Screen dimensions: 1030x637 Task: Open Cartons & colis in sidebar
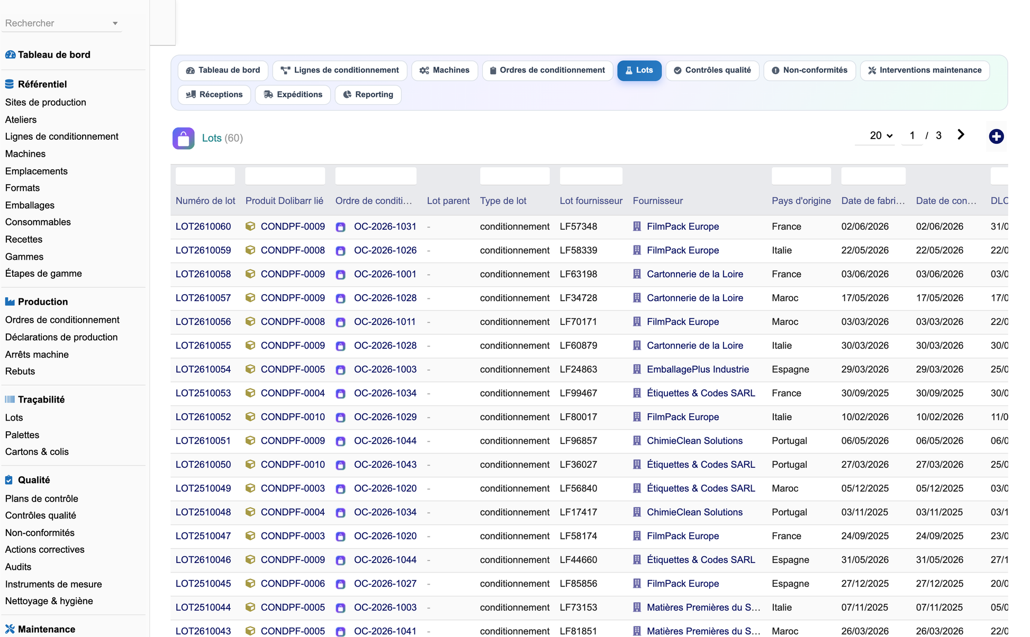[x=37, y=452]
